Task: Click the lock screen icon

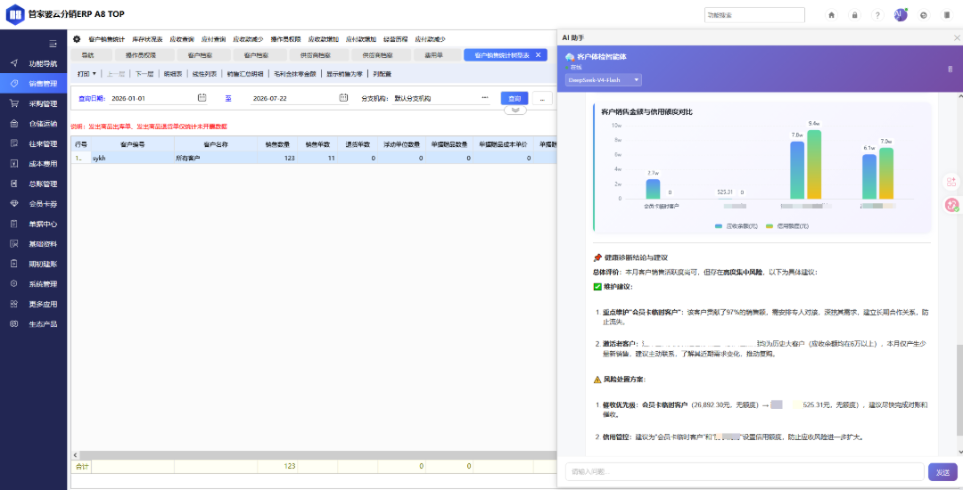Action: (x=854, y=15)
